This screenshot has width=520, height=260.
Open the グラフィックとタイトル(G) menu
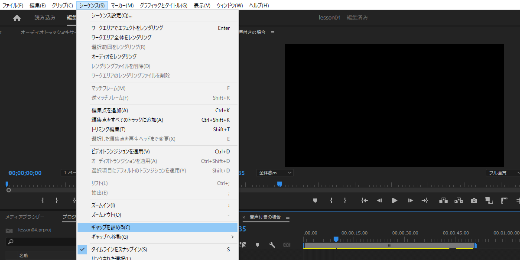tap(164, 5)
